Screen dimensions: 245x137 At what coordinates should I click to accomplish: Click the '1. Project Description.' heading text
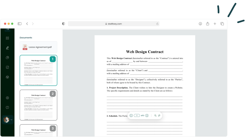[117, 88]
